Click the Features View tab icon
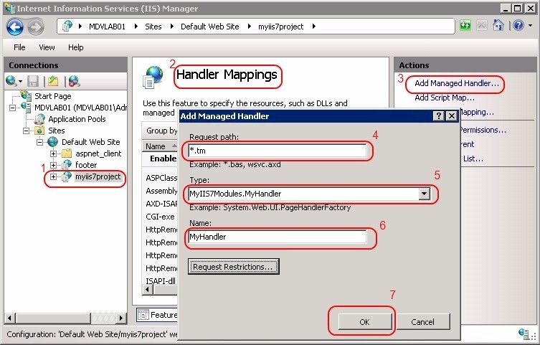The height and width of the screenshot is (345, 540). click(143, 315)
